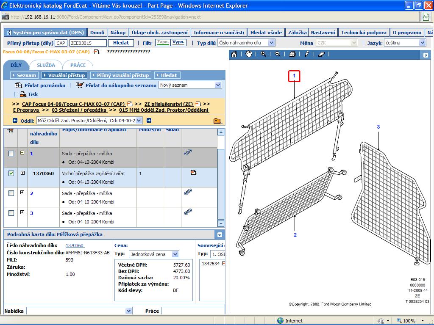
Task: Click the Hledat button next to part field
Action: tap(121, 43)
